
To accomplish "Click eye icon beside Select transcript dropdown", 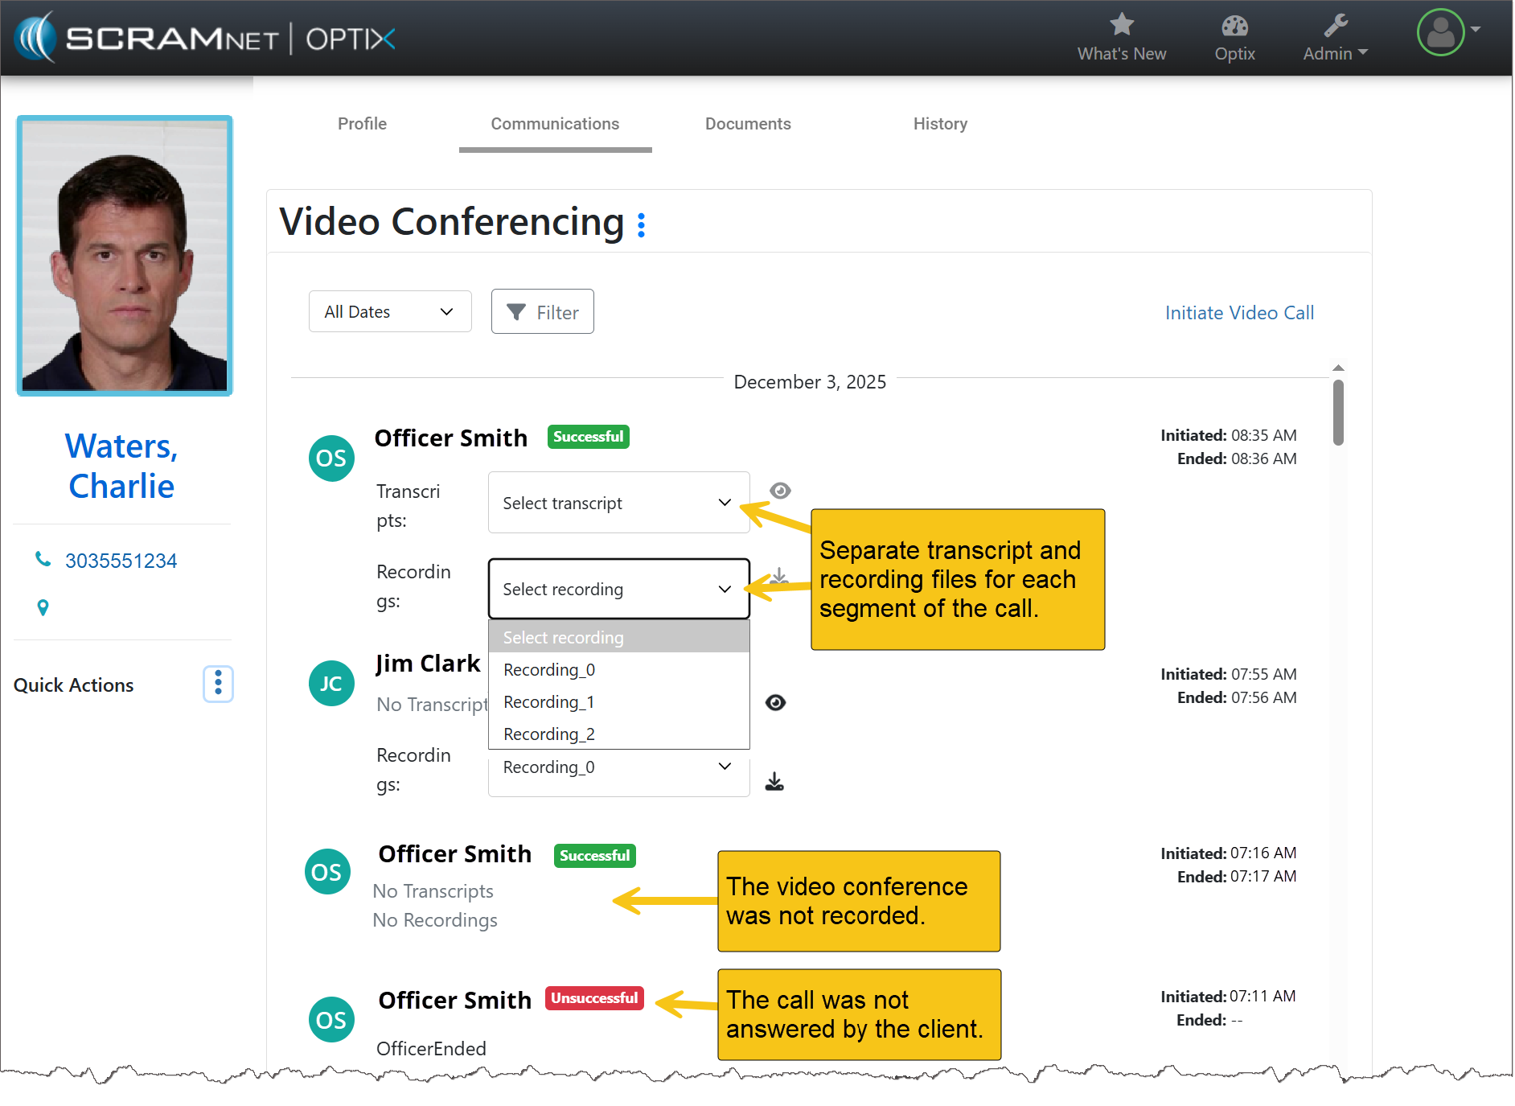I will coord(780,491).
